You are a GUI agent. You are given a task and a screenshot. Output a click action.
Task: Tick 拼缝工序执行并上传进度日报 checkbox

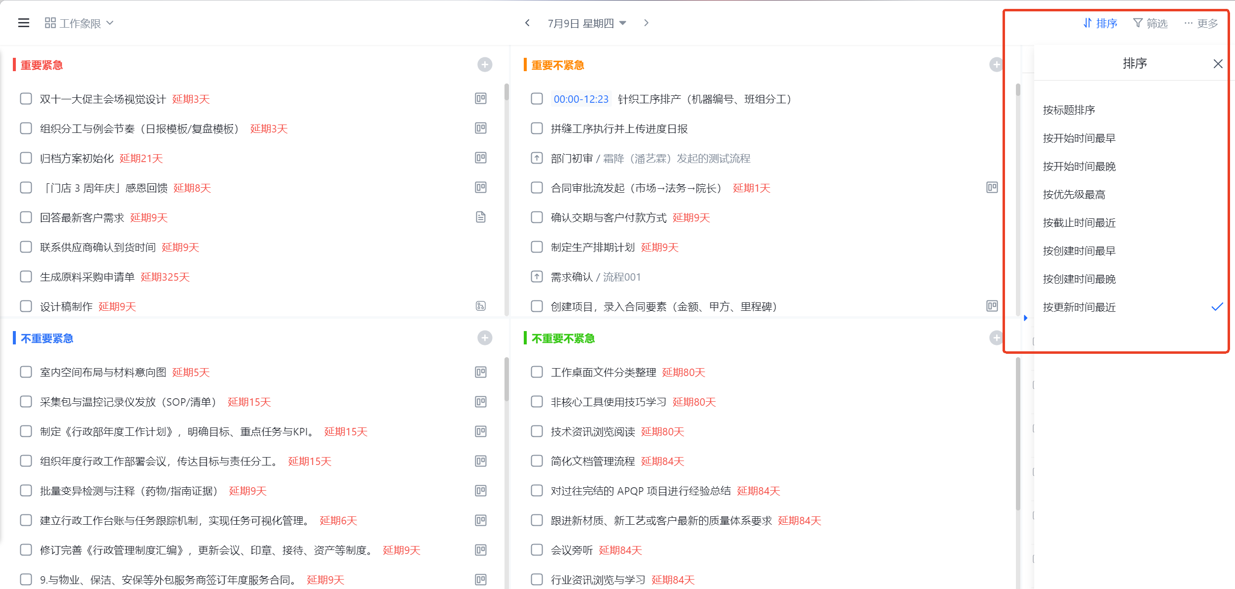(x=537, y=128)
